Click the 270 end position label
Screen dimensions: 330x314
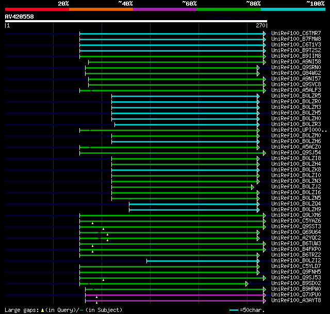260,25
